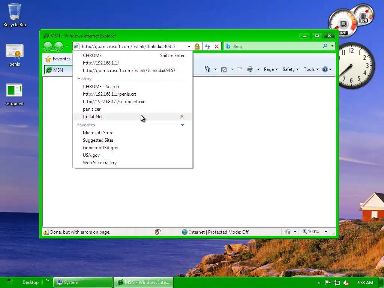Select CHROME autocomplete suggestion
The height and width of the screenshot is (288, 384).
(x=132, y=55)
